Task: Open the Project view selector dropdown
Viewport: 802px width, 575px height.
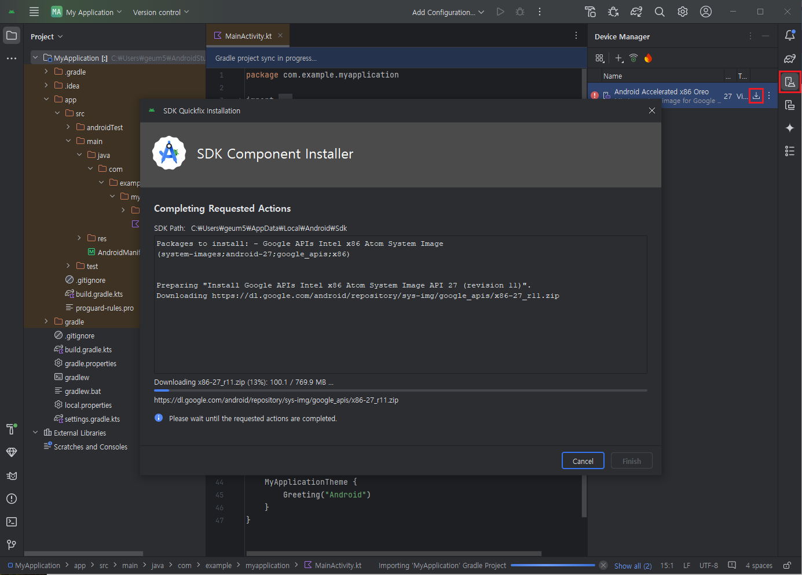Action: [46, 36]
